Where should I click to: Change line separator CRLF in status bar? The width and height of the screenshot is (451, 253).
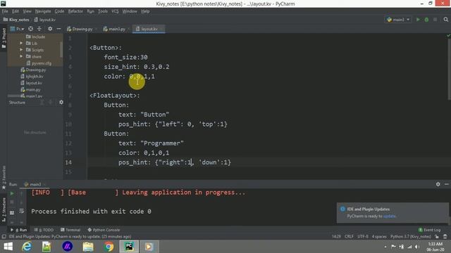[x=349, y=237]
